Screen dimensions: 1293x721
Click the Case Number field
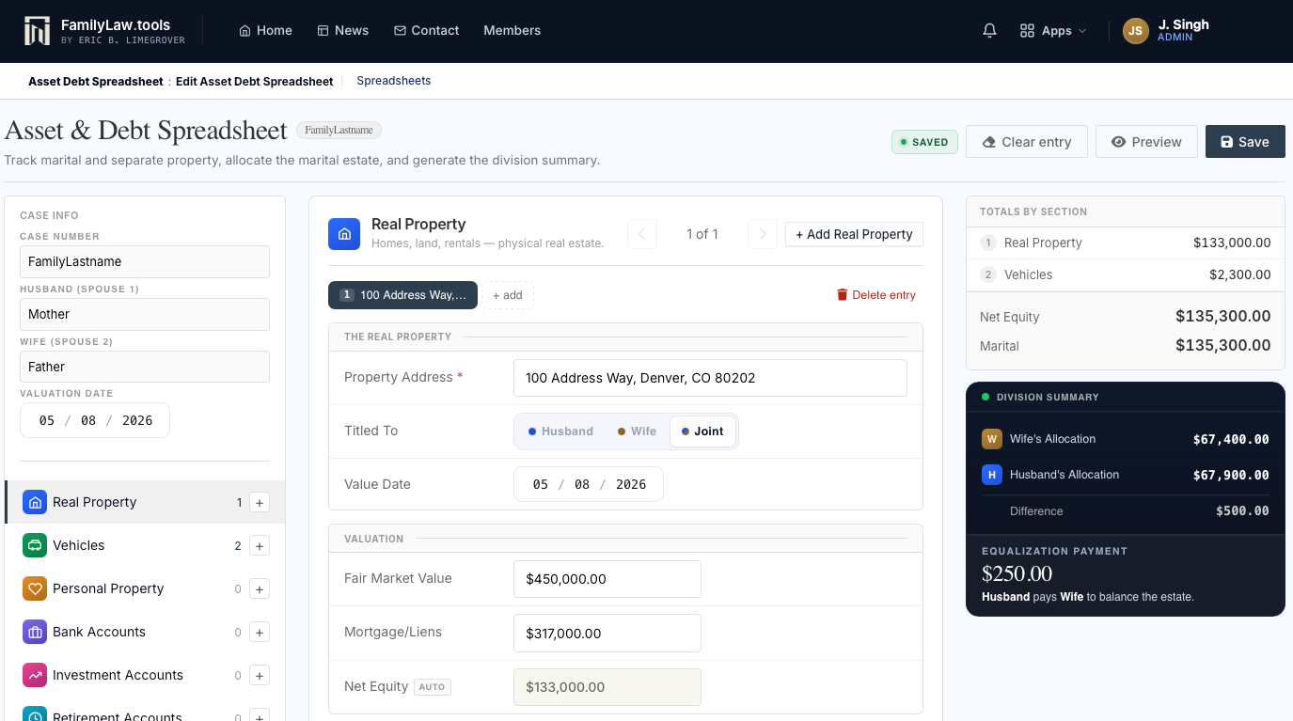click(145, 261)
